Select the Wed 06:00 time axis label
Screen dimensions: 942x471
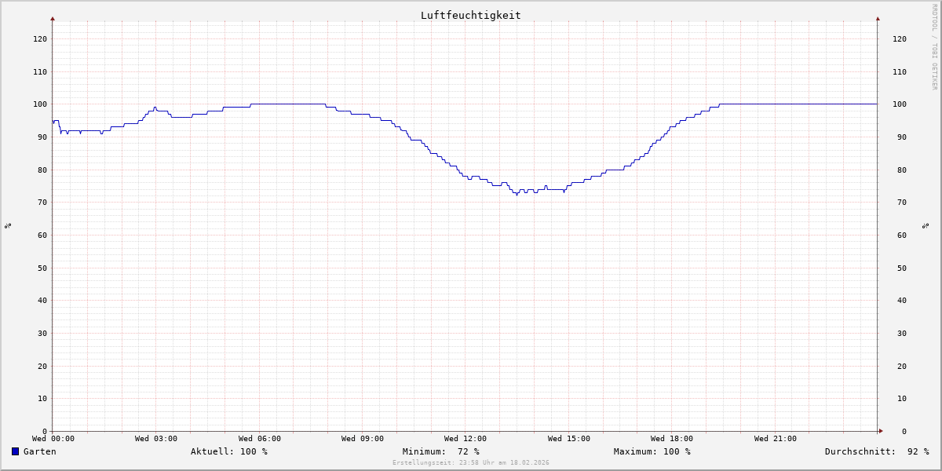coord(259,439)
